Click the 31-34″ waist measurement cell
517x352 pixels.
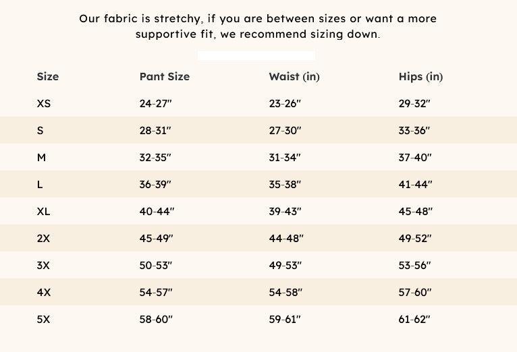point(285,158)
